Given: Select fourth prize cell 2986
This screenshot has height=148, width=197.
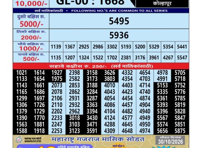Looking at the screenshot, I should coord(98,47).
